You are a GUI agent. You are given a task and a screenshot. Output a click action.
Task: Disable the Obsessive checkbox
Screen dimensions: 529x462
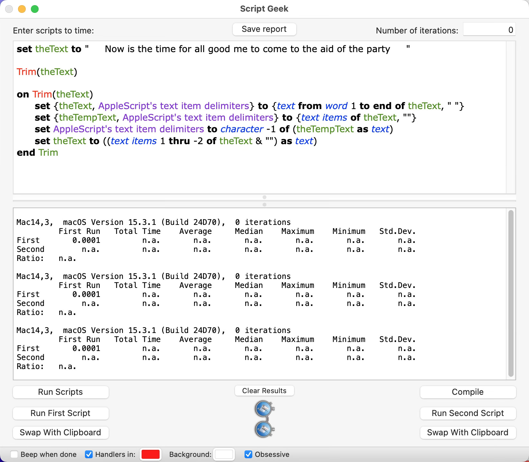(x=248, y=454)
